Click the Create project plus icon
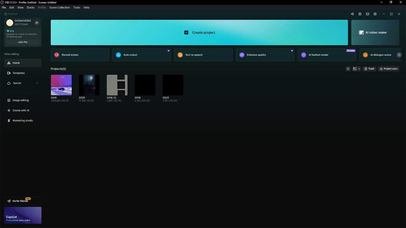The image size is (406, 228). 186,33
